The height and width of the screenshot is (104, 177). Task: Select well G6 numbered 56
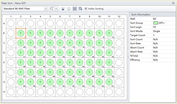pyautogui.click(x=60, y=82)
